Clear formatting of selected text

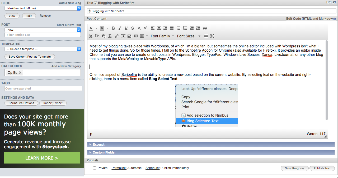pyautogui.click(x=110, y=36)
